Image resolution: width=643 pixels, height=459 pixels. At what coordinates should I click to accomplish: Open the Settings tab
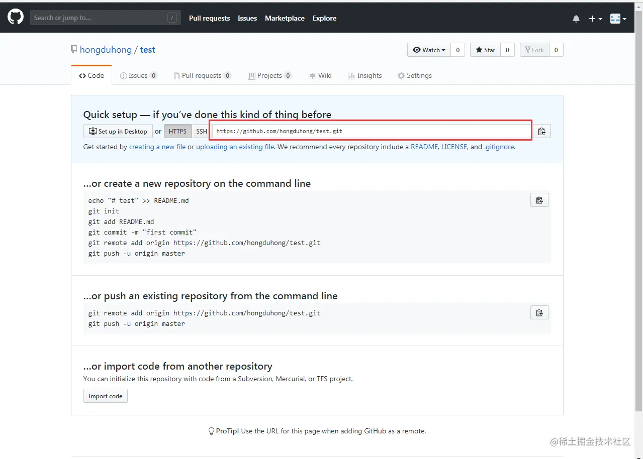coord(414,75)
